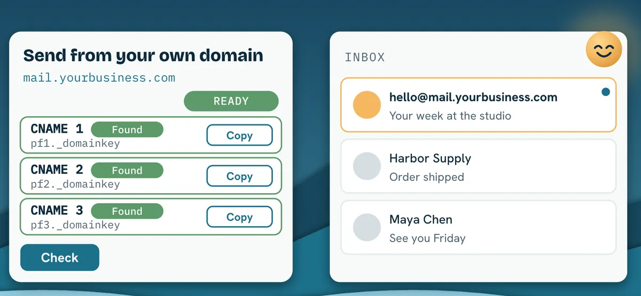Open the Harbor Supply message
641x296 pixels.
click(479, 166)
